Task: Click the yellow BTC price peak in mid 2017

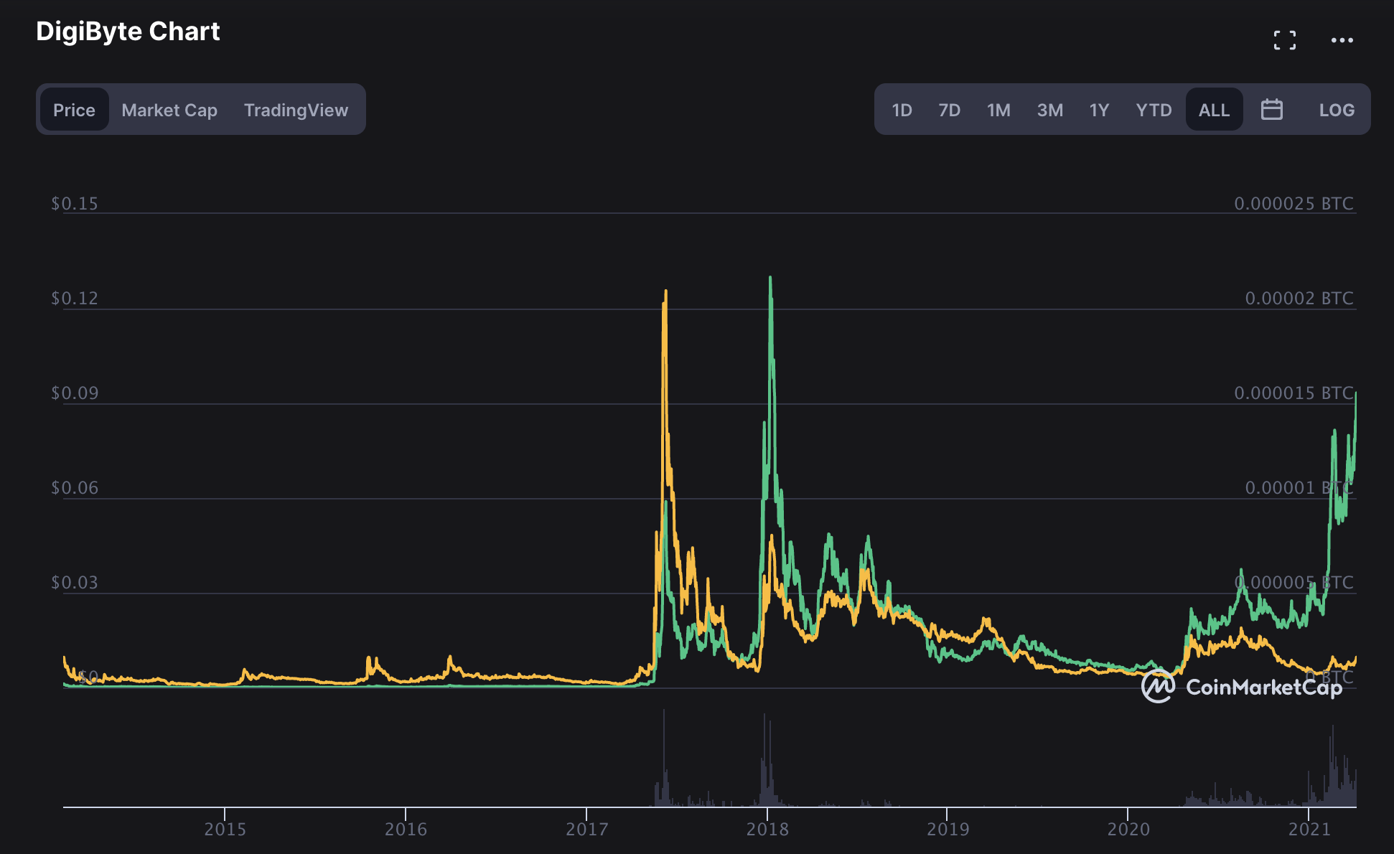Action: click(665, 292)
